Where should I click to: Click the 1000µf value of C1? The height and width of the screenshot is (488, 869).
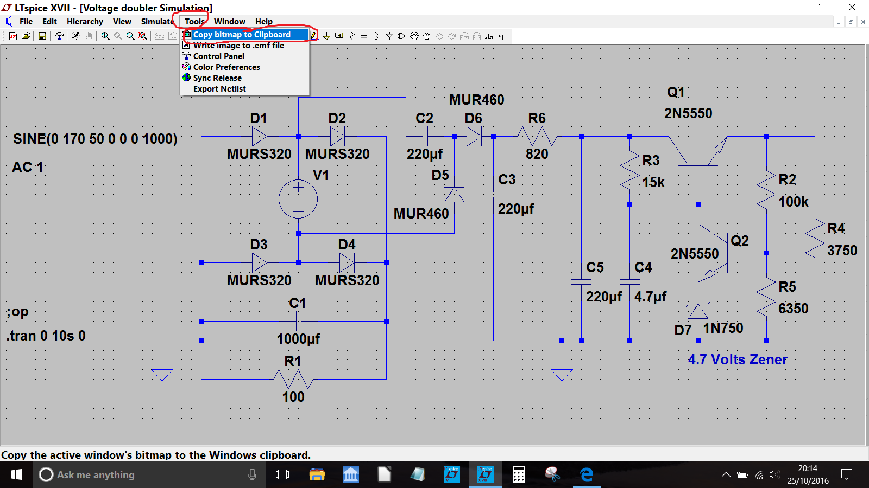298,339
